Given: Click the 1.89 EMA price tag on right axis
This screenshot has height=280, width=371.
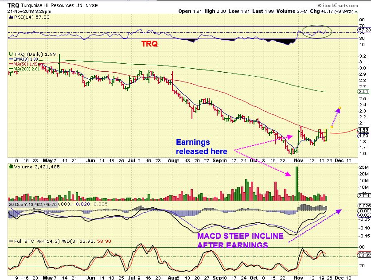Looking at the screenshot, I should tap(364, 136).
